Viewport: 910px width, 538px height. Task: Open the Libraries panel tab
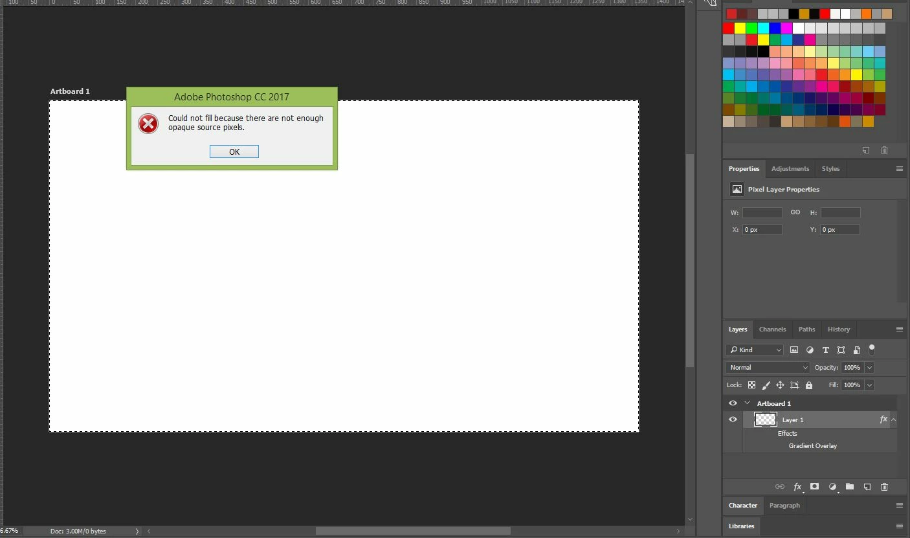click(741, 526)
